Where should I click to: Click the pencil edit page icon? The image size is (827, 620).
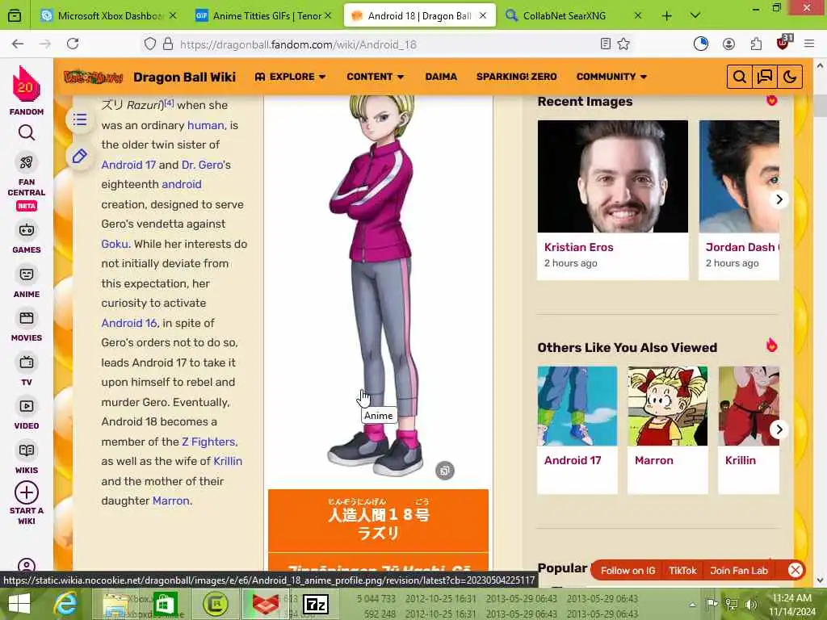(x=80, y=156)
